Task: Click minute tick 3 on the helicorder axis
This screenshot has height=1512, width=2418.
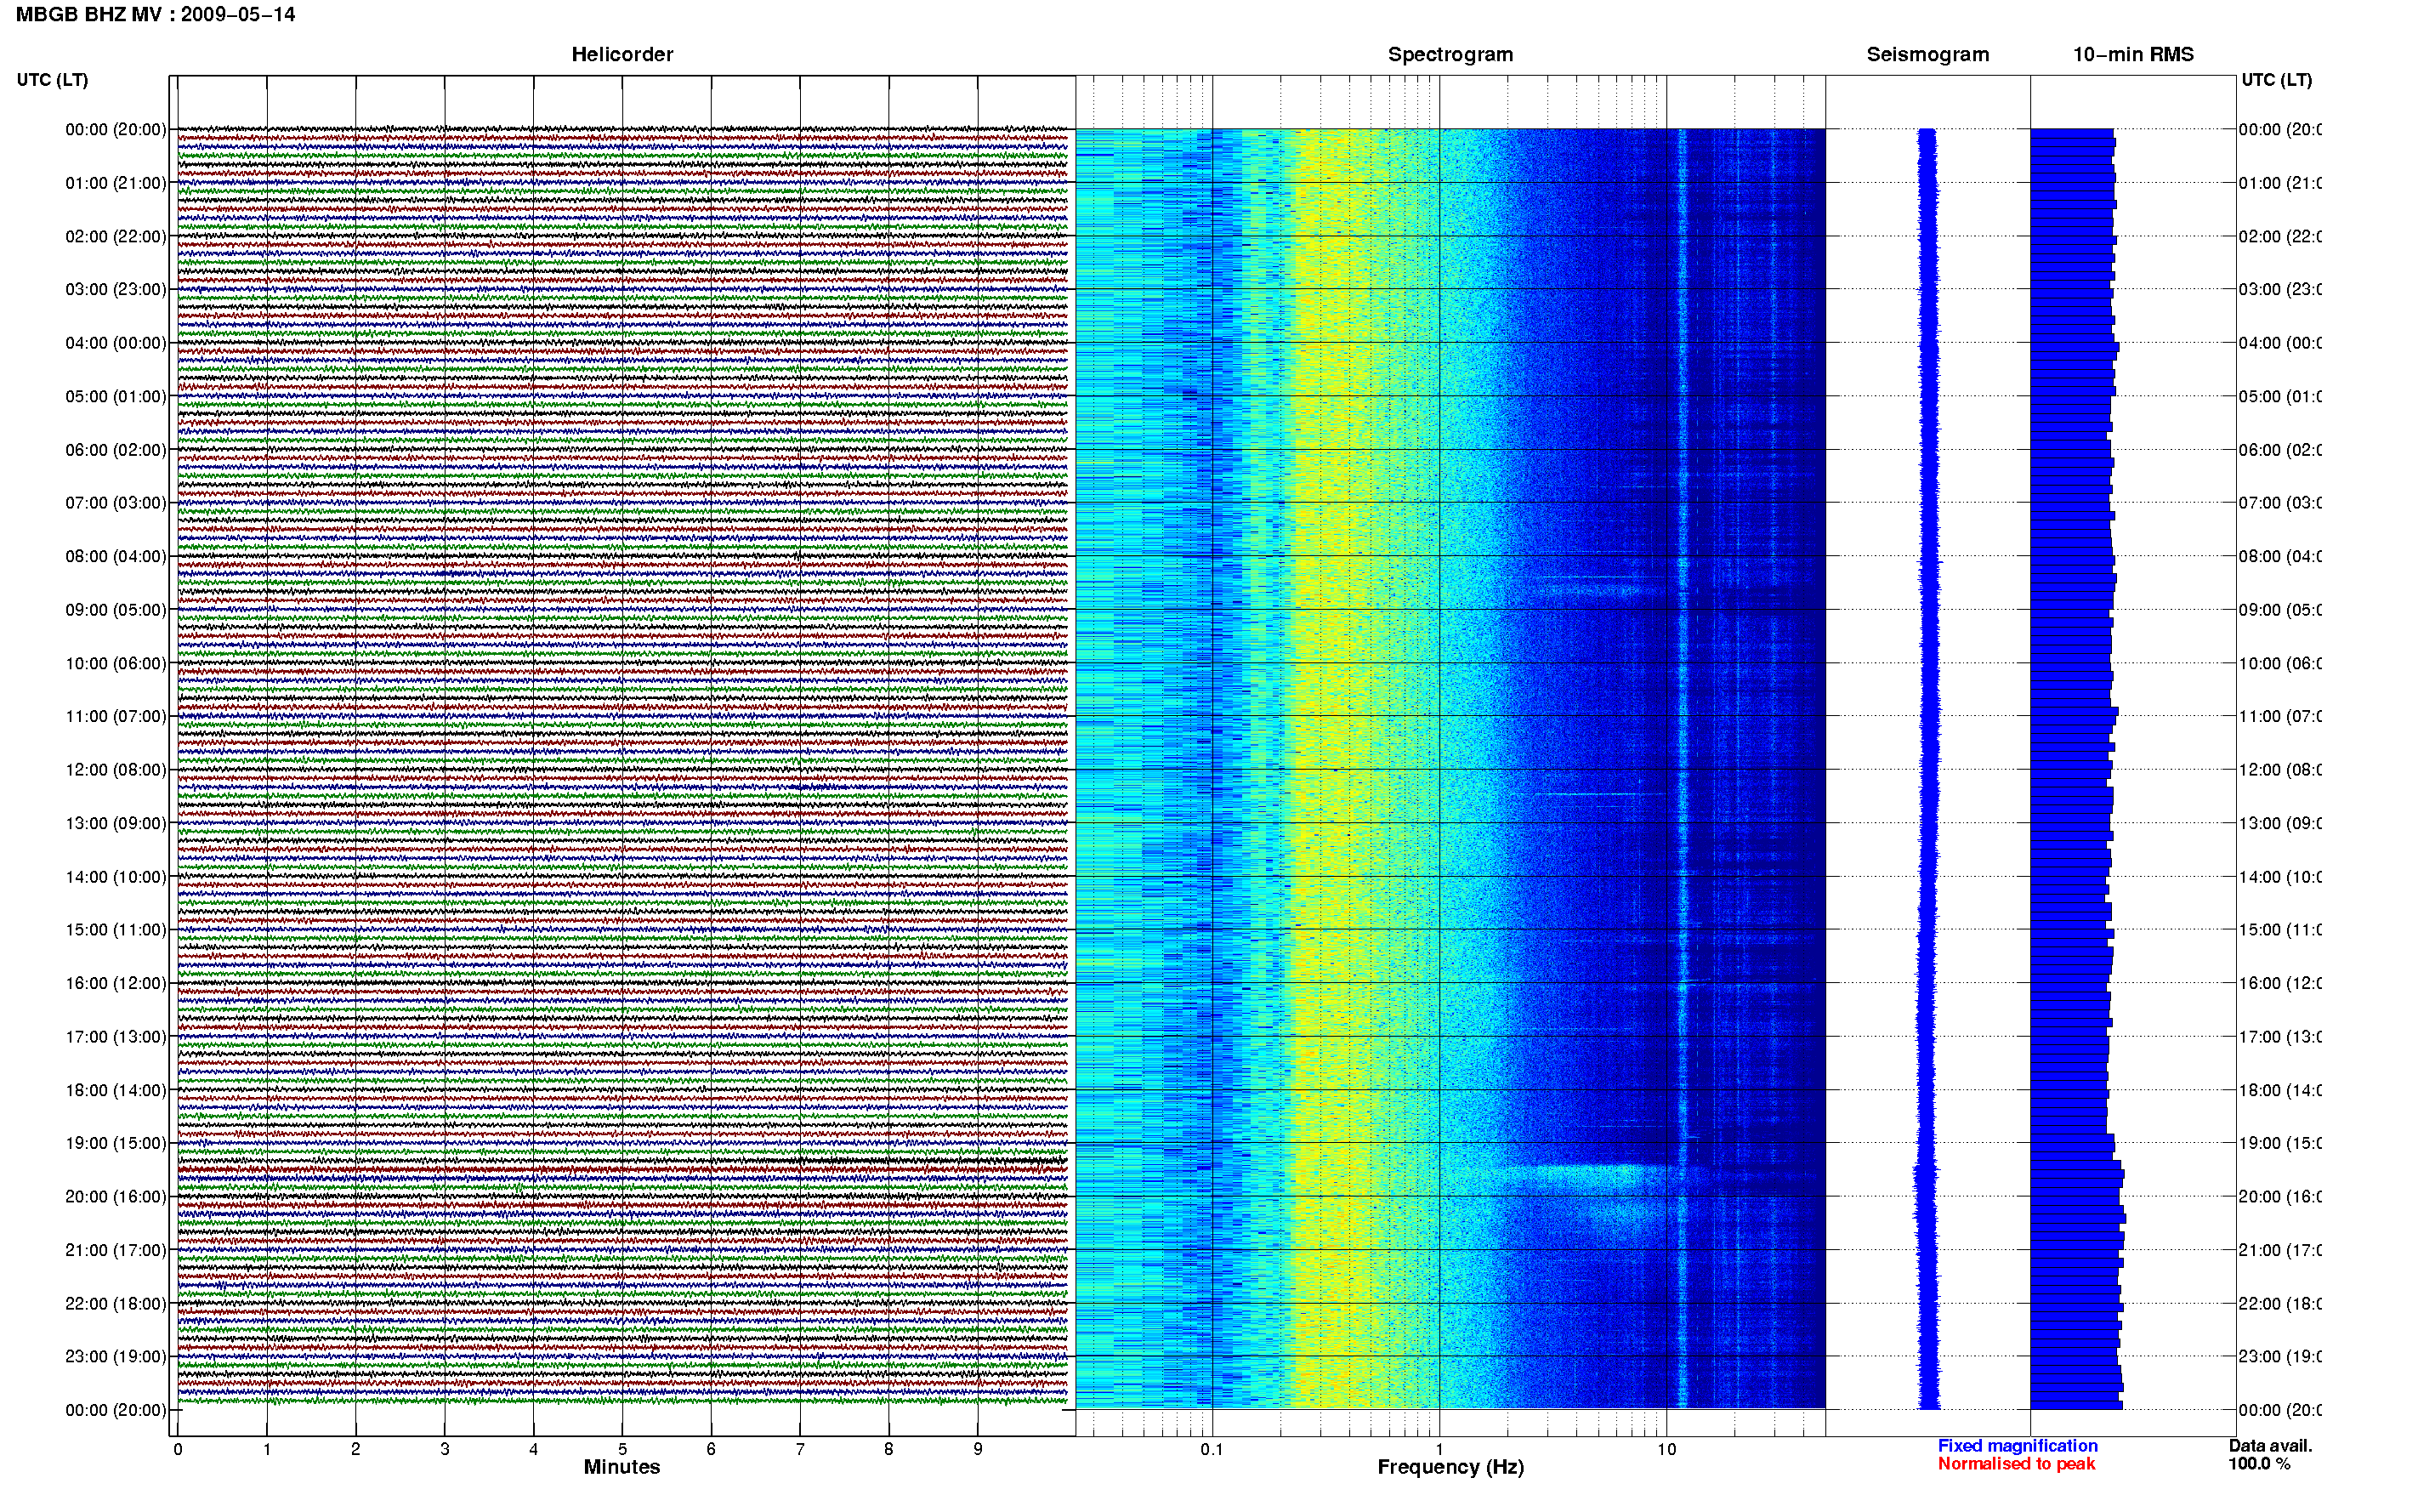Action: coord(445,1449)
